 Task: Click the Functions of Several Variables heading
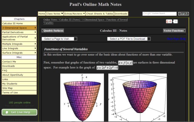(66, 49)
